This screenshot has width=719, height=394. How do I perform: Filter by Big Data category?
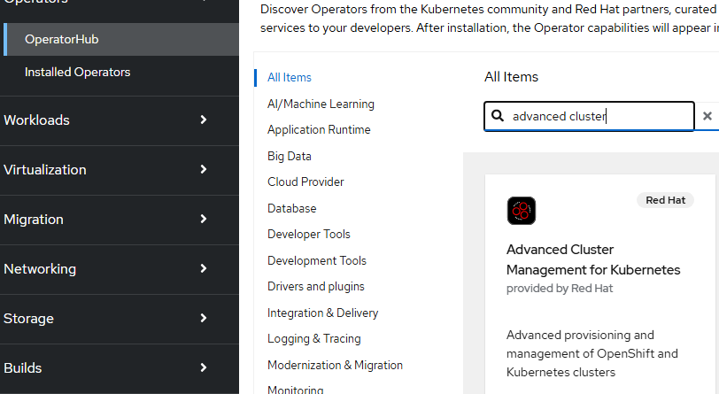[x=290, y=157]
